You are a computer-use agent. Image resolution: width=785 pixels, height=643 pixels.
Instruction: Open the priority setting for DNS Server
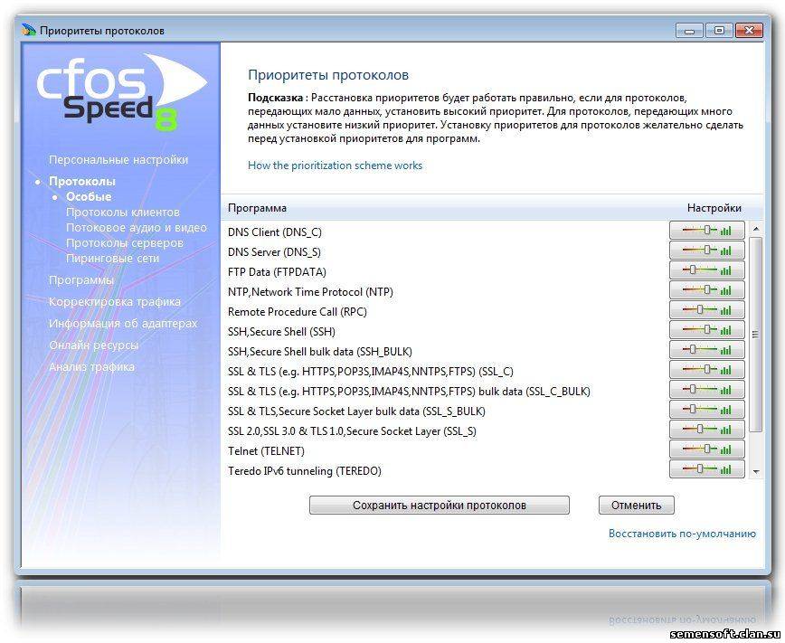tap(706, 251)
